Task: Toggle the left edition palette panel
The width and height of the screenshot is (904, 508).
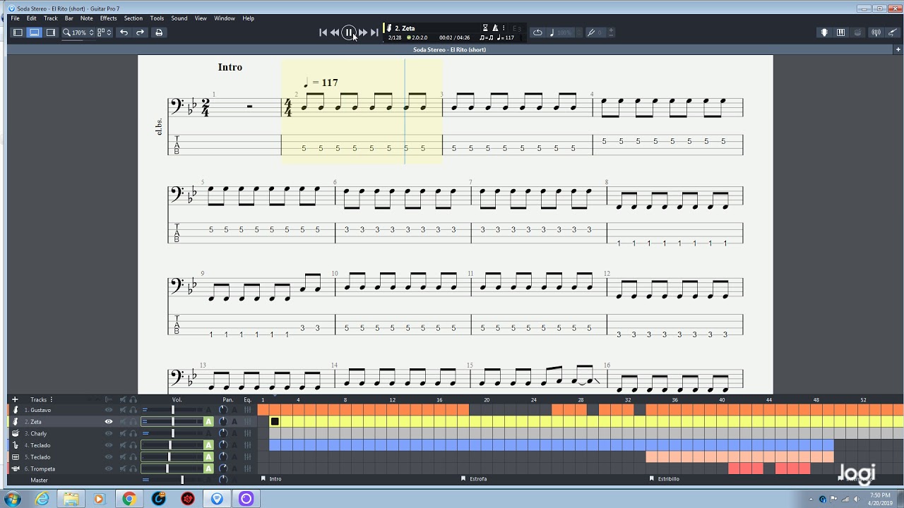Action: (18, 32)
